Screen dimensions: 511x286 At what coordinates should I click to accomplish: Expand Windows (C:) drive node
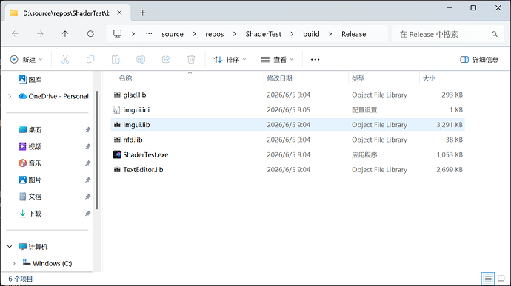[13, 263]
